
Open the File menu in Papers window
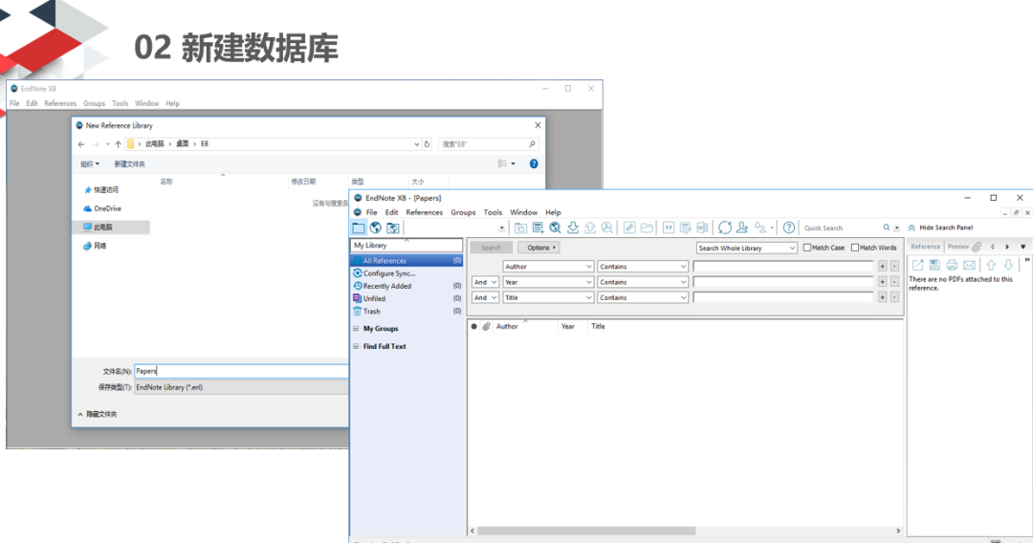click(371, 212)
